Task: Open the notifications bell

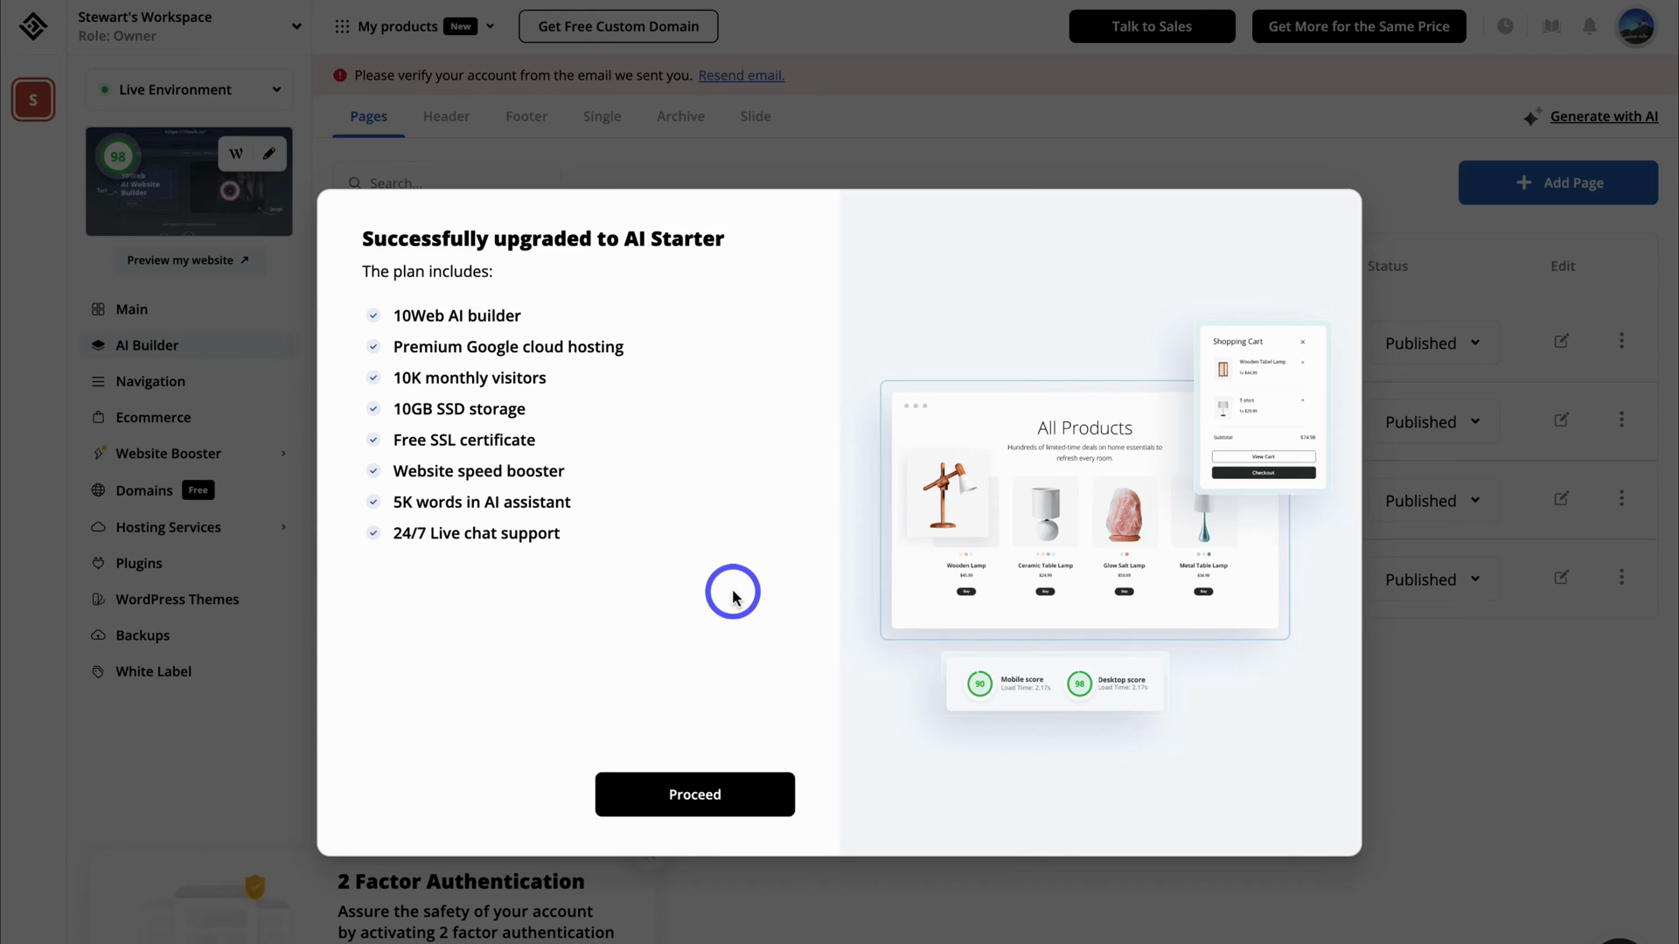Action: (x=1590, y=26)
